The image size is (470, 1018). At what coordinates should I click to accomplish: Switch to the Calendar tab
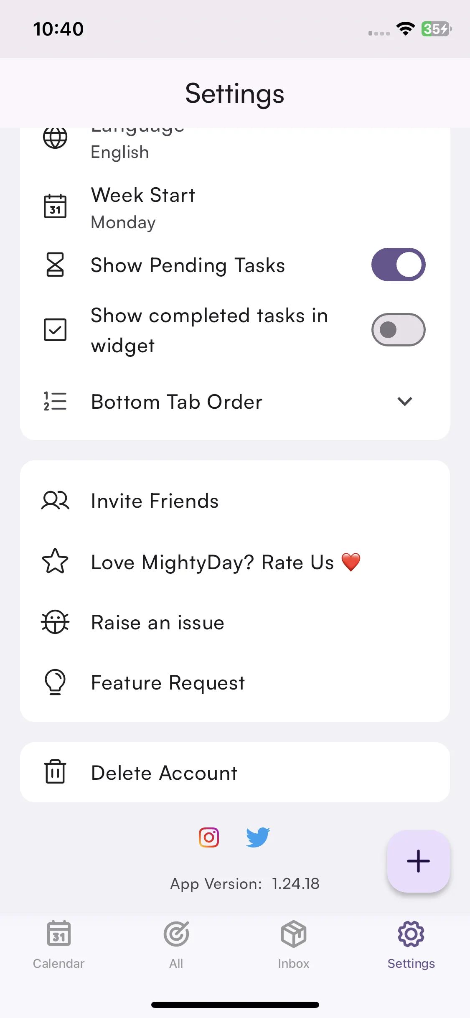pyautogui.click(x=59, y=944)
